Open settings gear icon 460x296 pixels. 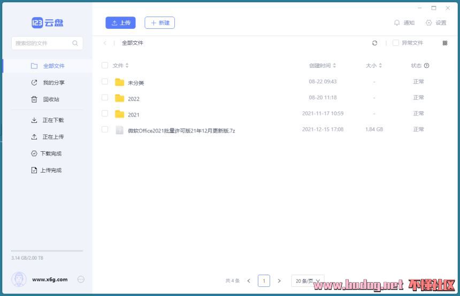pos(428,22)
